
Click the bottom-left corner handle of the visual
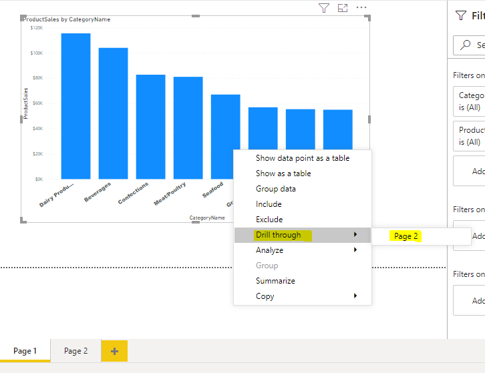click(23, 220)
